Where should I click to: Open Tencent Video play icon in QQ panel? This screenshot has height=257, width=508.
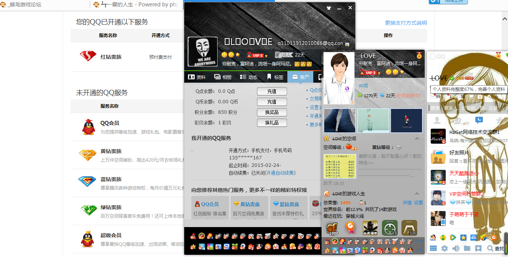coord(453,237)
